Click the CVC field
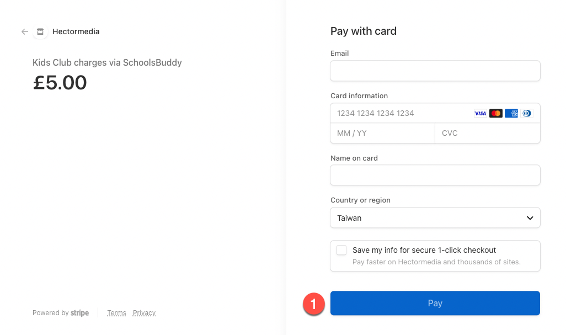The image size is (566, 335). pos(488,133)
